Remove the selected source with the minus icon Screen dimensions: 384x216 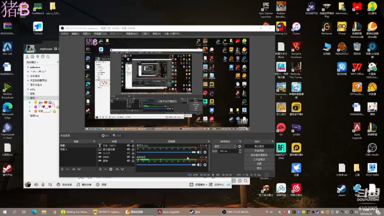tap(106, 169)
